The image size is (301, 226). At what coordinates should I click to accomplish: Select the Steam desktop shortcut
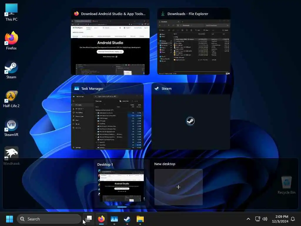pos(11,69)
